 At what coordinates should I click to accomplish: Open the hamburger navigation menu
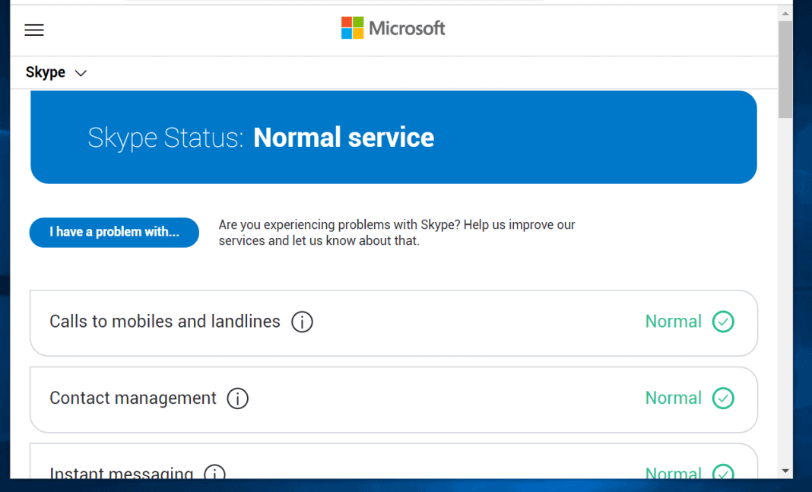coord(33,30)
